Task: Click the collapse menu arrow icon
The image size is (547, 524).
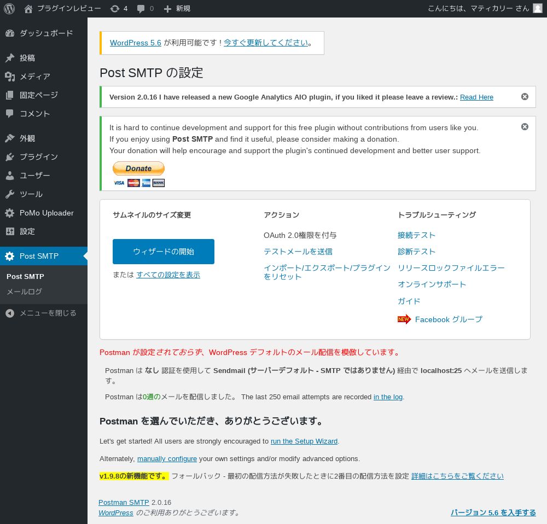Action: [x=10, y=313]
